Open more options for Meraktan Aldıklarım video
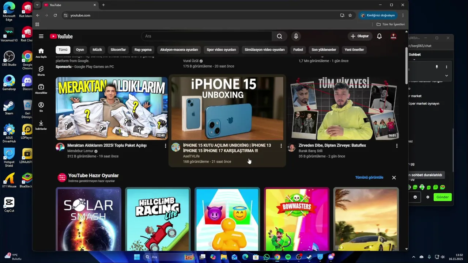 [165, 146]
